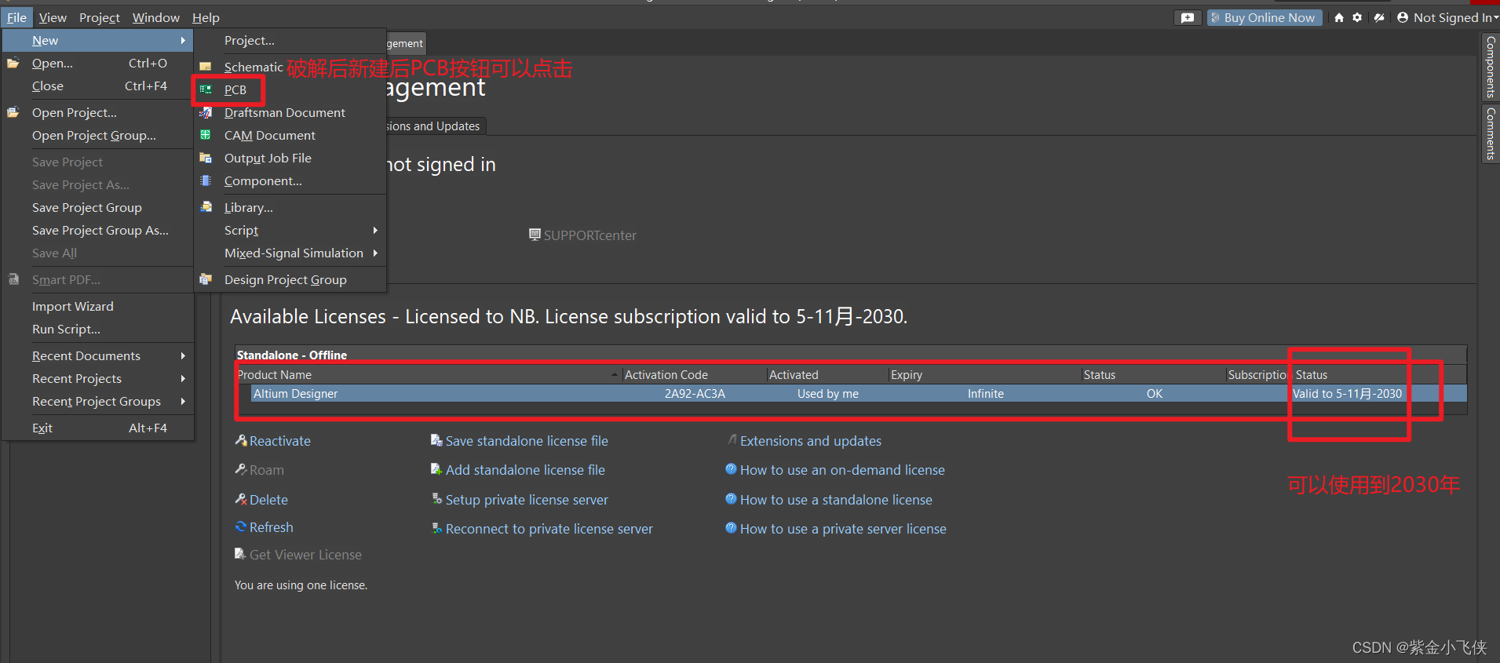Open settings via the gear icon
The width and height of the screenshot is (1500, 663).
pyautogui.click(x=1357, y=17)
